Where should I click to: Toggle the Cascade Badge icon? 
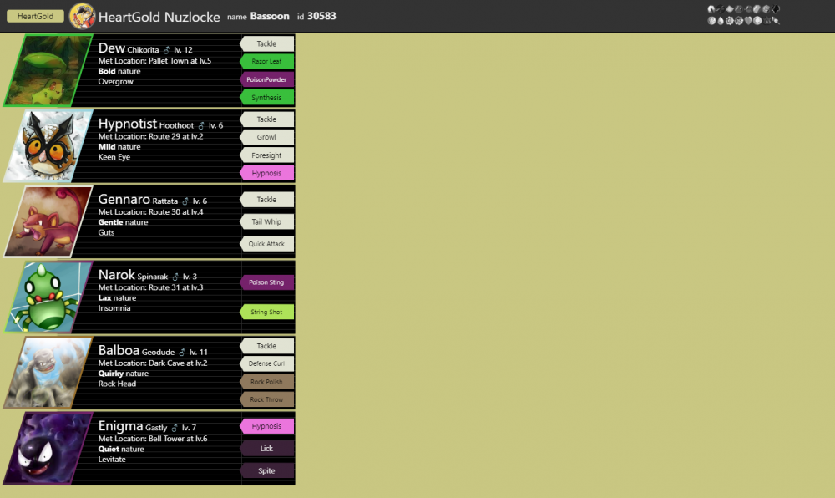point(721,19)
